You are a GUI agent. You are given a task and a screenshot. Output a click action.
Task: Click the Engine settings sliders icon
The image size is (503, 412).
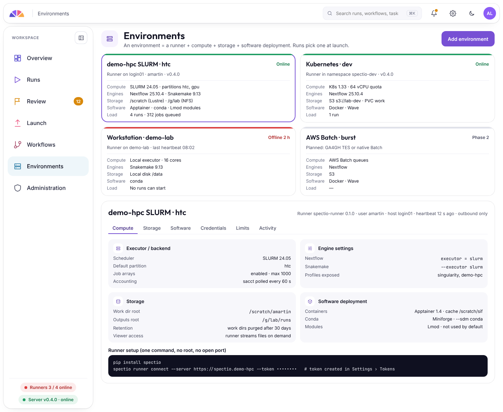[310, 248]
